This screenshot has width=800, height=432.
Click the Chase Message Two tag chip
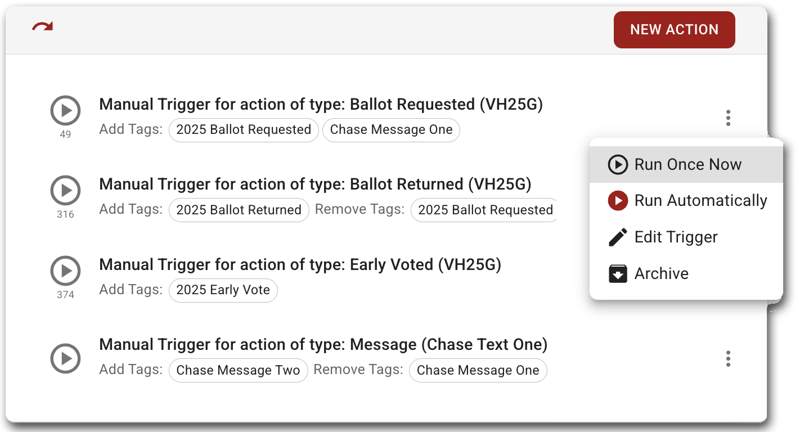point(238,370)
